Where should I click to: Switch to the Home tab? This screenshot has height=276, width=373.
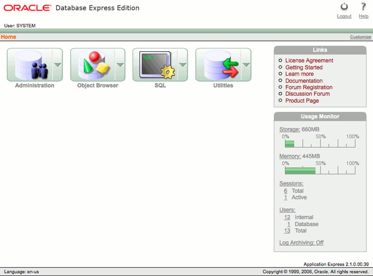pyautogui.click(x=8, y=37)
